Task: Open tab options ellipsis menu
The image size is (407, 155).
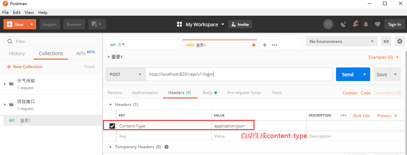Action: click(x=275, y=45)
